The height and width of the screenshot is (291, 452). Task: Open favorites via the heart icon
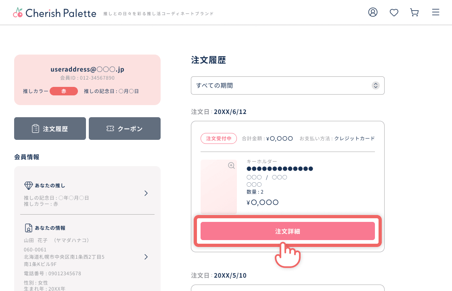coord(394,13)
